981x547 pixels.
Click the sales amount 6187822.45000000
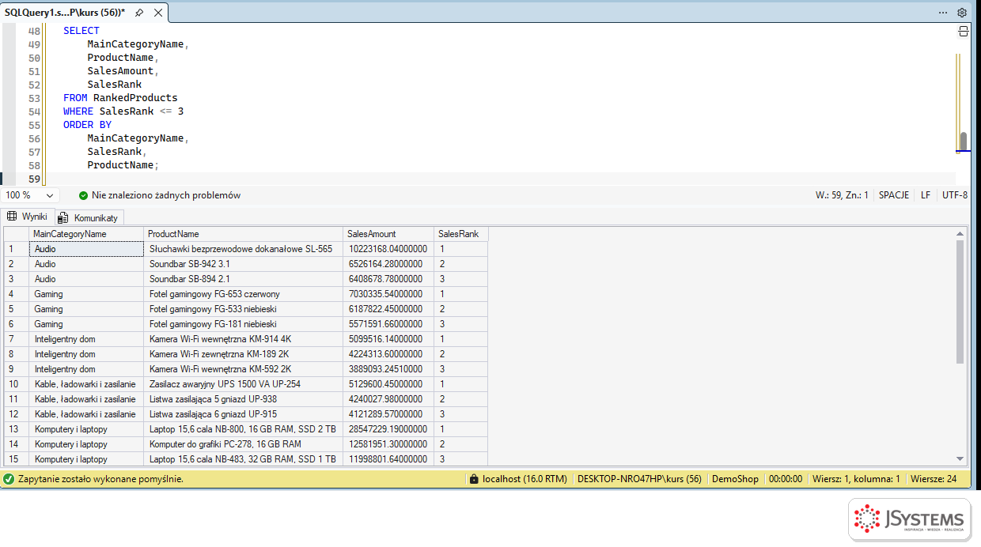coord(388,309)
